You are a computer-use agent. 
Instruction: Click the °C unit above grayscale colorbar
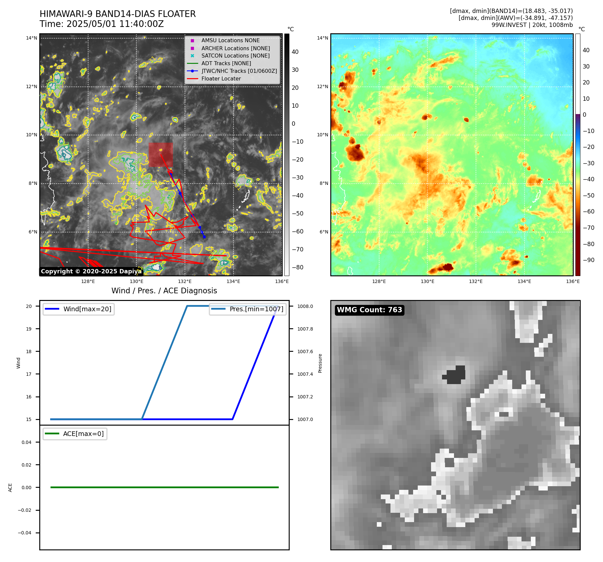[291, 29]
